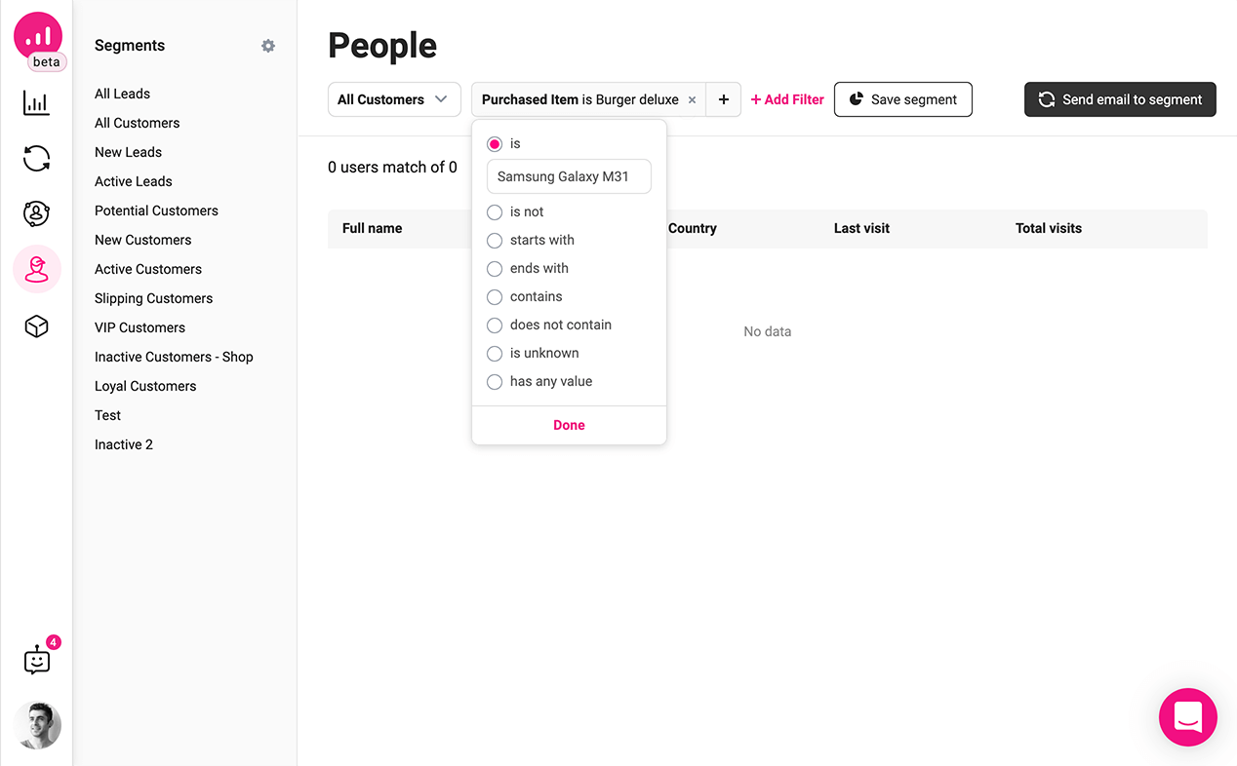Open the VIP Customers segment

point(140,327)
